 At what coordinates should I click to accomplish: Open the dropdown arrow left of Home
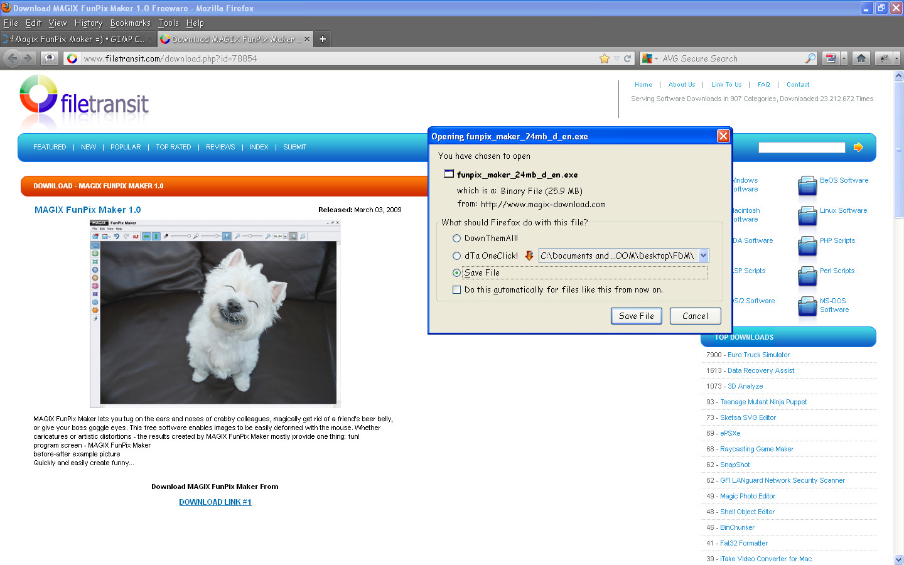coord(844,58)
